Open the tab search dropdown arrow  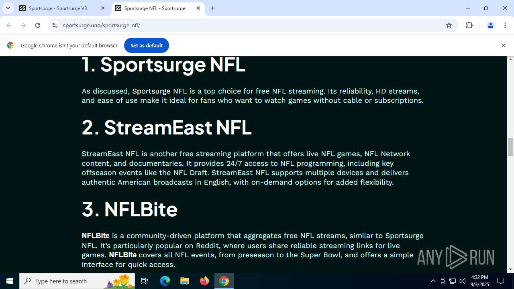[8, 8]
